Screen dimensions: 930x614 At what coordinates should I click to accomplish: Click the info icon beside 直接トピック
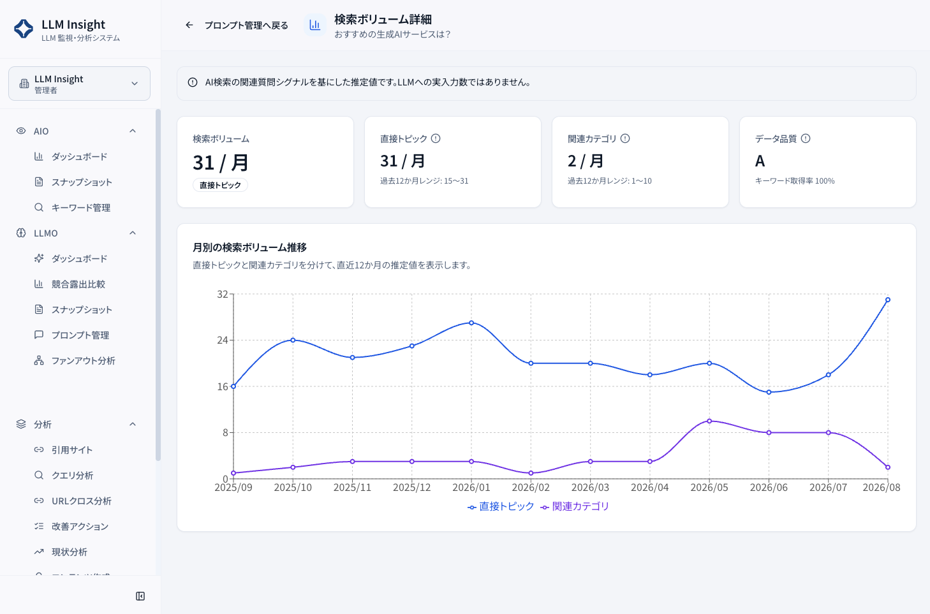(x=436, y=138)
